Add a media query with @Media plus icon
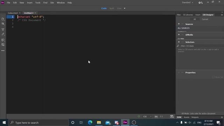 [x=179, y=35]
